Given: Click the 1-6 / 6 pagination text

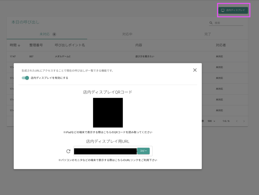Looking at the screenshot, I should [226, 121].
